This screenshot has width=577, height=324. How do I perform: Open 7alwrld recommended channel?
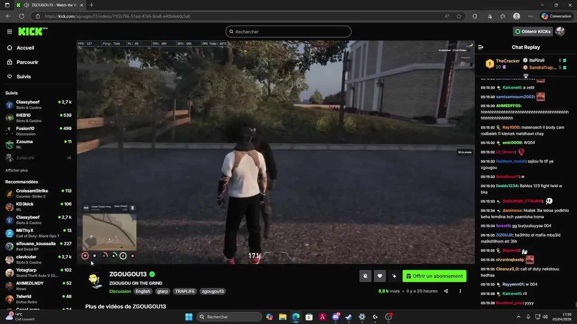point(38,299)
